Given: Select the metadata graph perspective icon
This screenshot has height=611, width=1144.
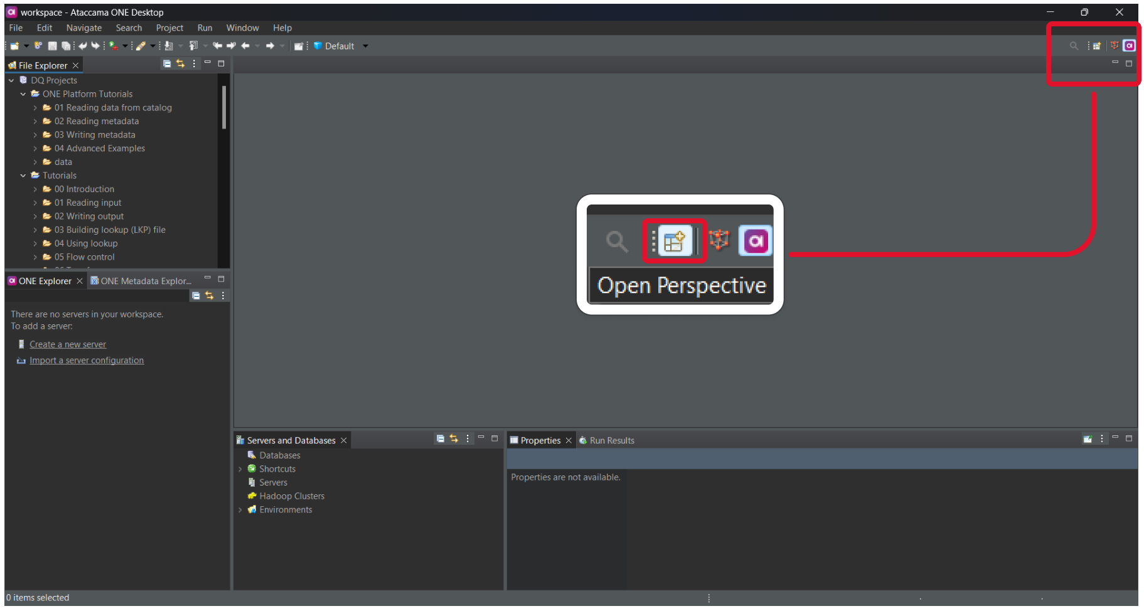Looking at the screenshot, I should pyautogui.click(x=1115, y=45).
